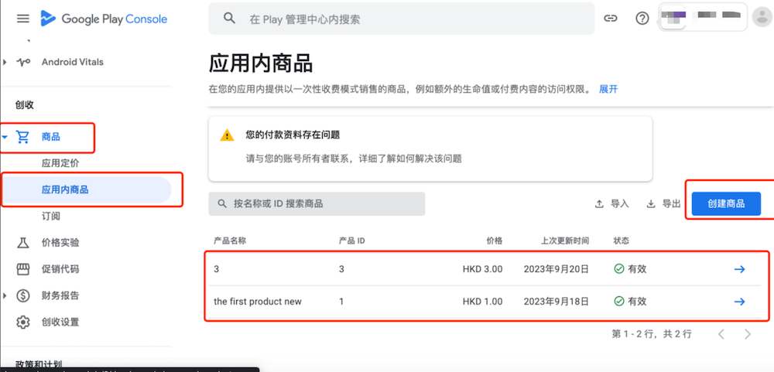Click the copy link icon in header
Viewport: 774px width, 372px height.
[x=611, y=19]
